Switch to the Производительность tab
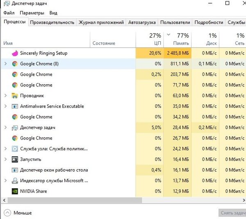Image resolution: width=246 pixels, height=219 pixels. click(x=52, y=23)
